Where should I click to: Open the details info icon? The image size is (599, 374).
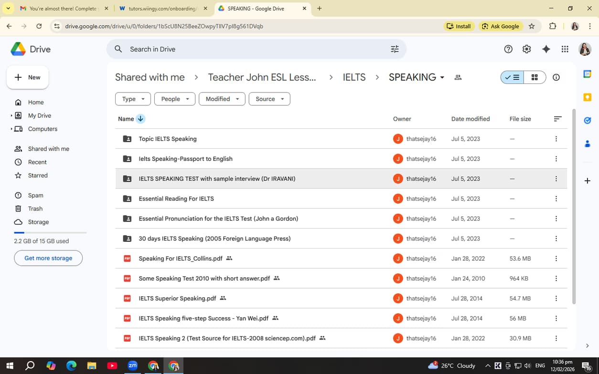point(556,77)
